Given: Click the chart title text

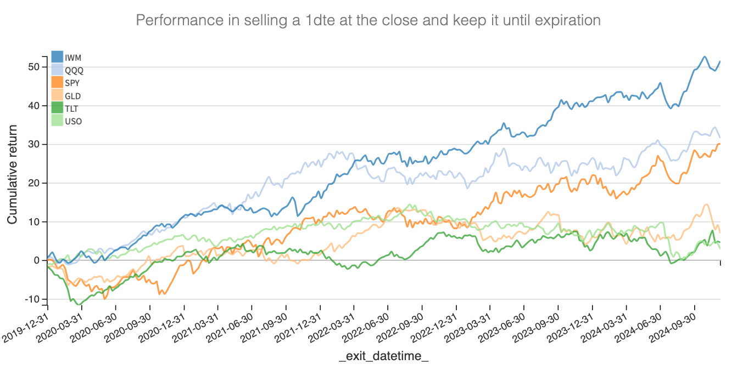Looking at the screenshot, I should tap(368, 21).
